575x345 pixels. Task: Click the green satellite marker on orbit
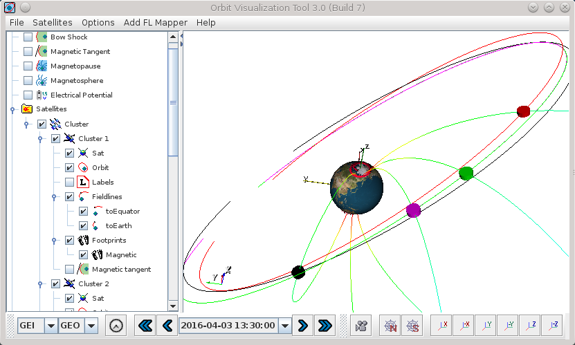click(x=466, y=173)
